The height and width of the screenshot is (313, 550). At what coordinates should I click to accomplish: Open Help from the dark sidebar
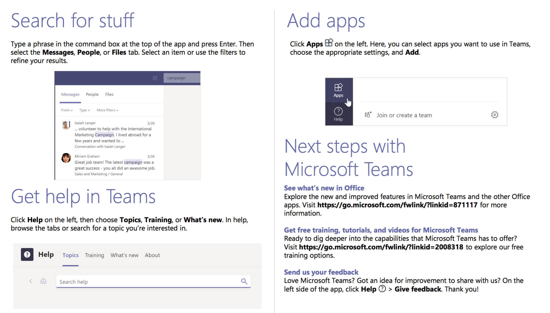(338, 114)
